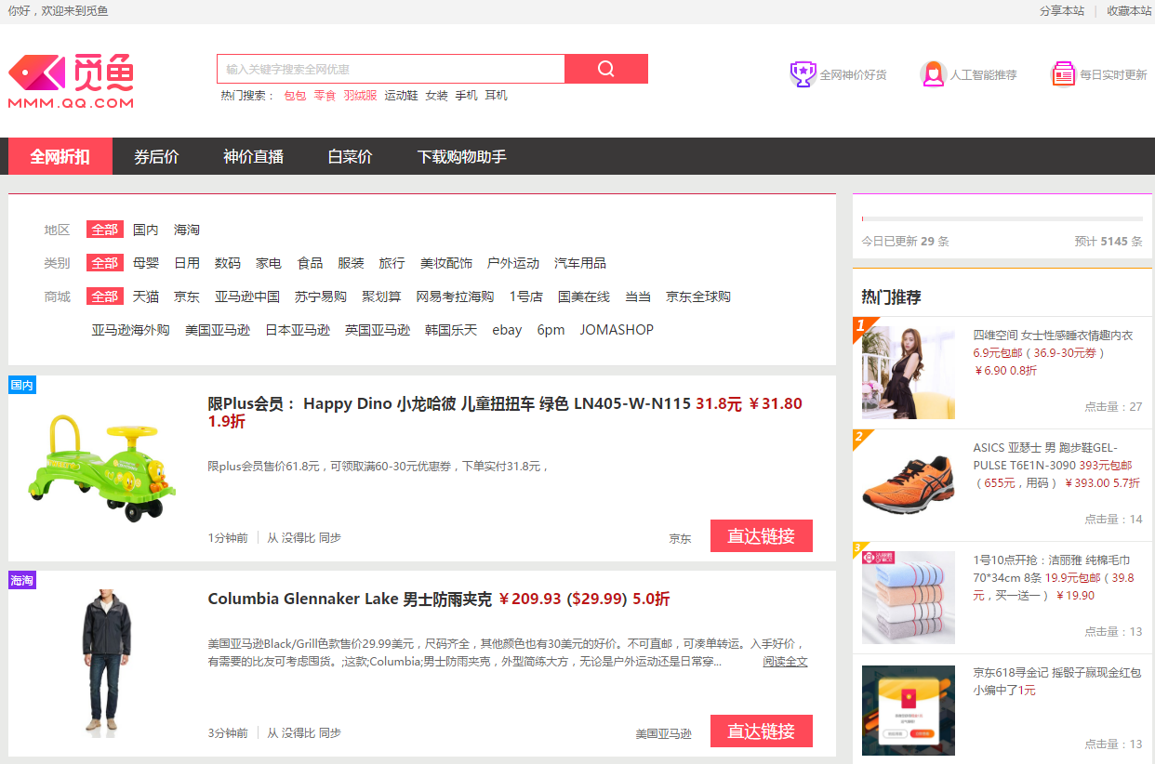Select hot search term 耳机
This screenshot has height=764, width=1155.
496,95
